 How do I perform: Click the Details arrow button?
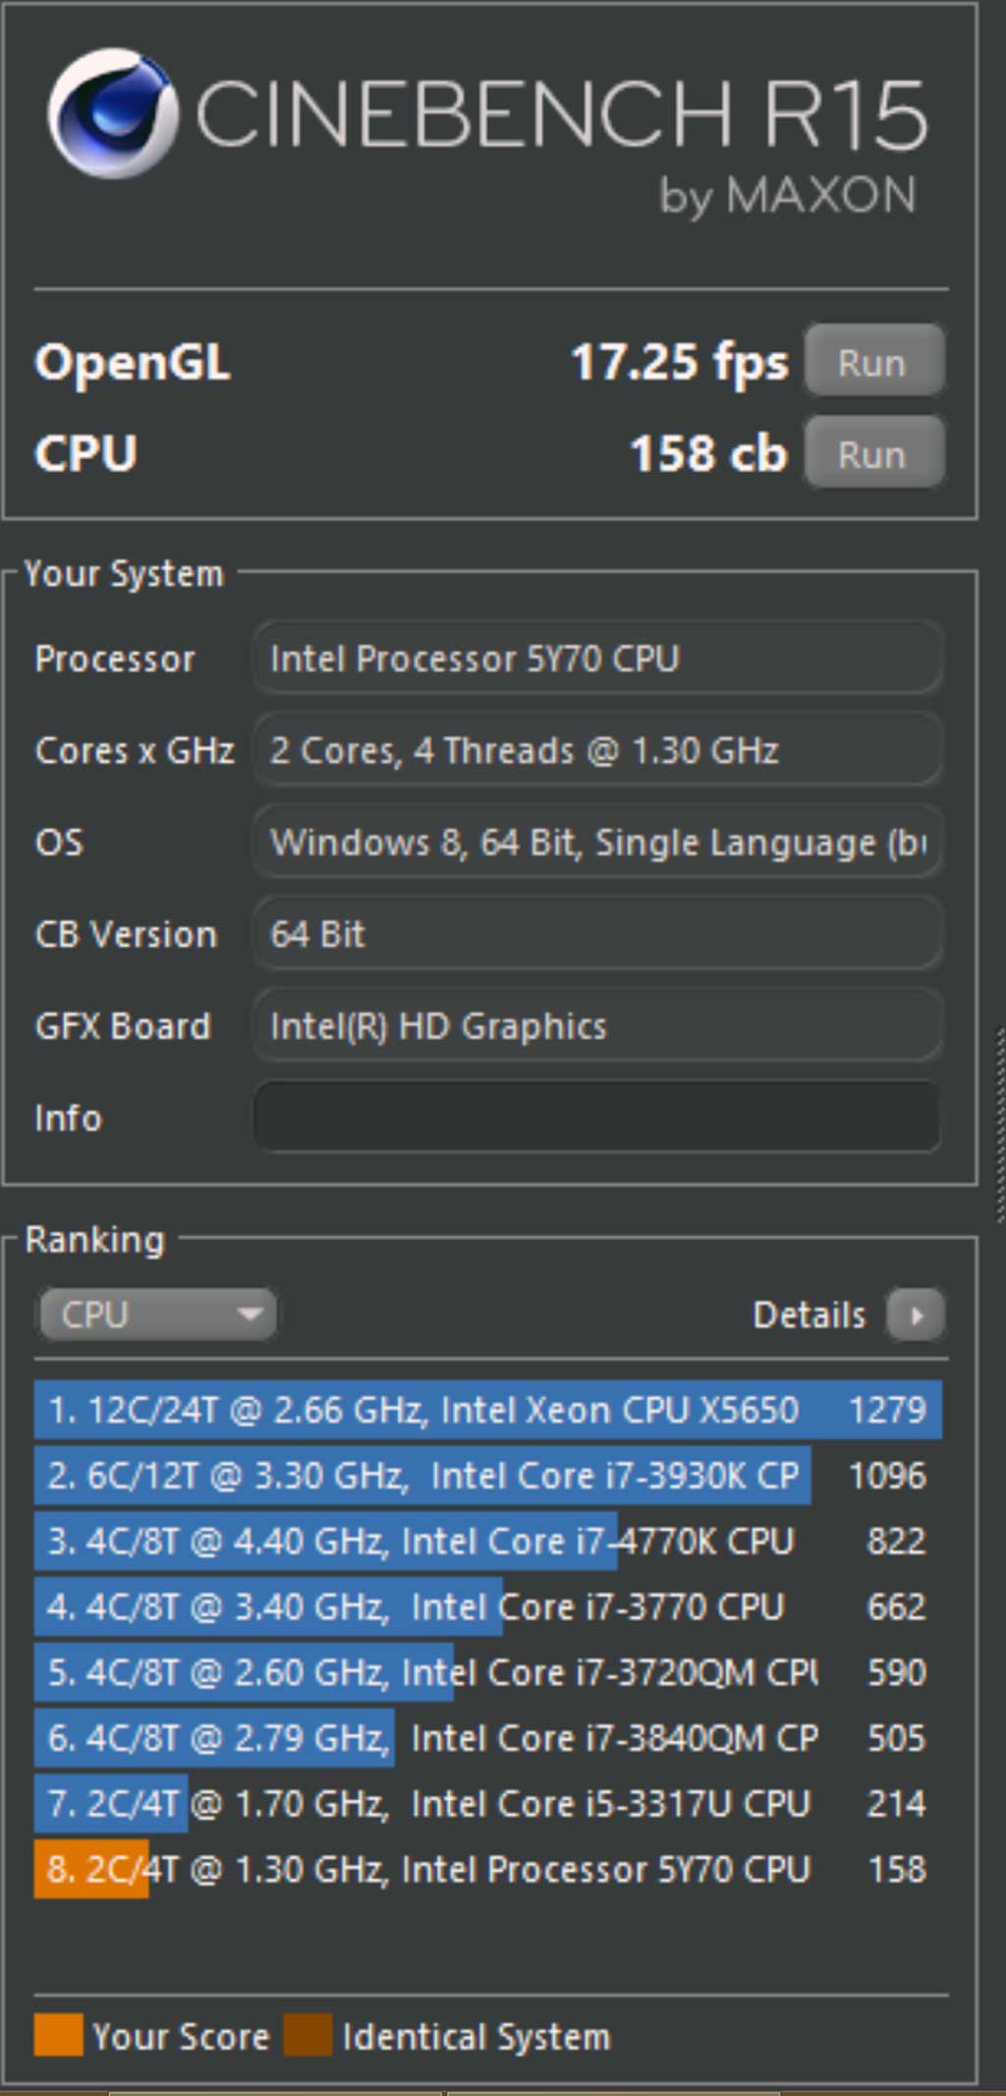point(916,1314)
